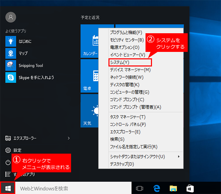Click the user account avatar

pyautogui.click(x=11, y=17)
